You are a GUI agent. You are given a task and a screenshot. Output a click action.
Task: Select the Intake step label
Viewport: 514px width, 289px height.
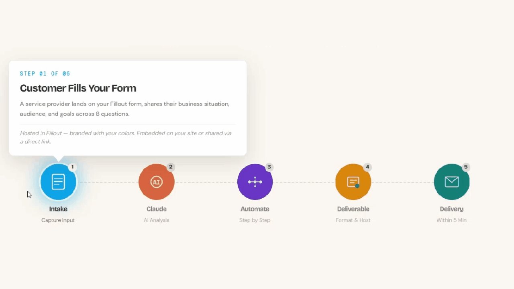coord(58,209)
